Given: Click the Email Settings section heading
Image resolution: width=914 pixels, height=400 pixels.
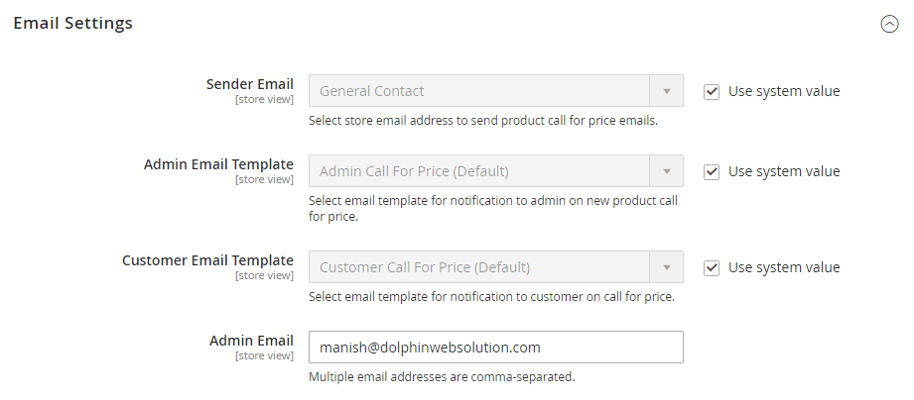Looking at the screenshot, I should coord(72,23).
